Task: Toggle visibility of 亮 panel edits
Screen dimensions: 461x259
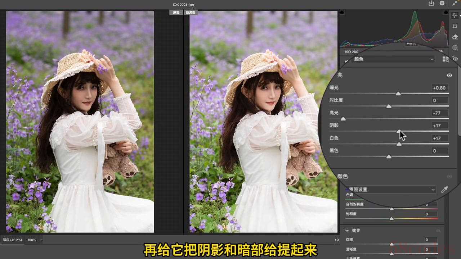Action: click(x=449, y=75)
